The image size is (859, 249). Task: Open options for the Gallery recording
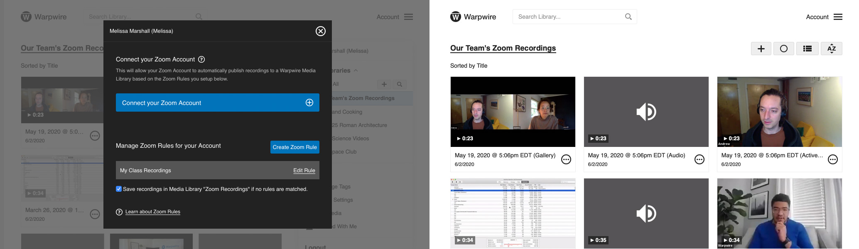pos(566,159)
